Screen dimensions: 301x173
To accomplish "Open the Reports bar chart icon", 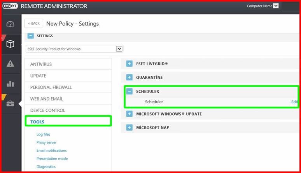I will pos(10,84).
